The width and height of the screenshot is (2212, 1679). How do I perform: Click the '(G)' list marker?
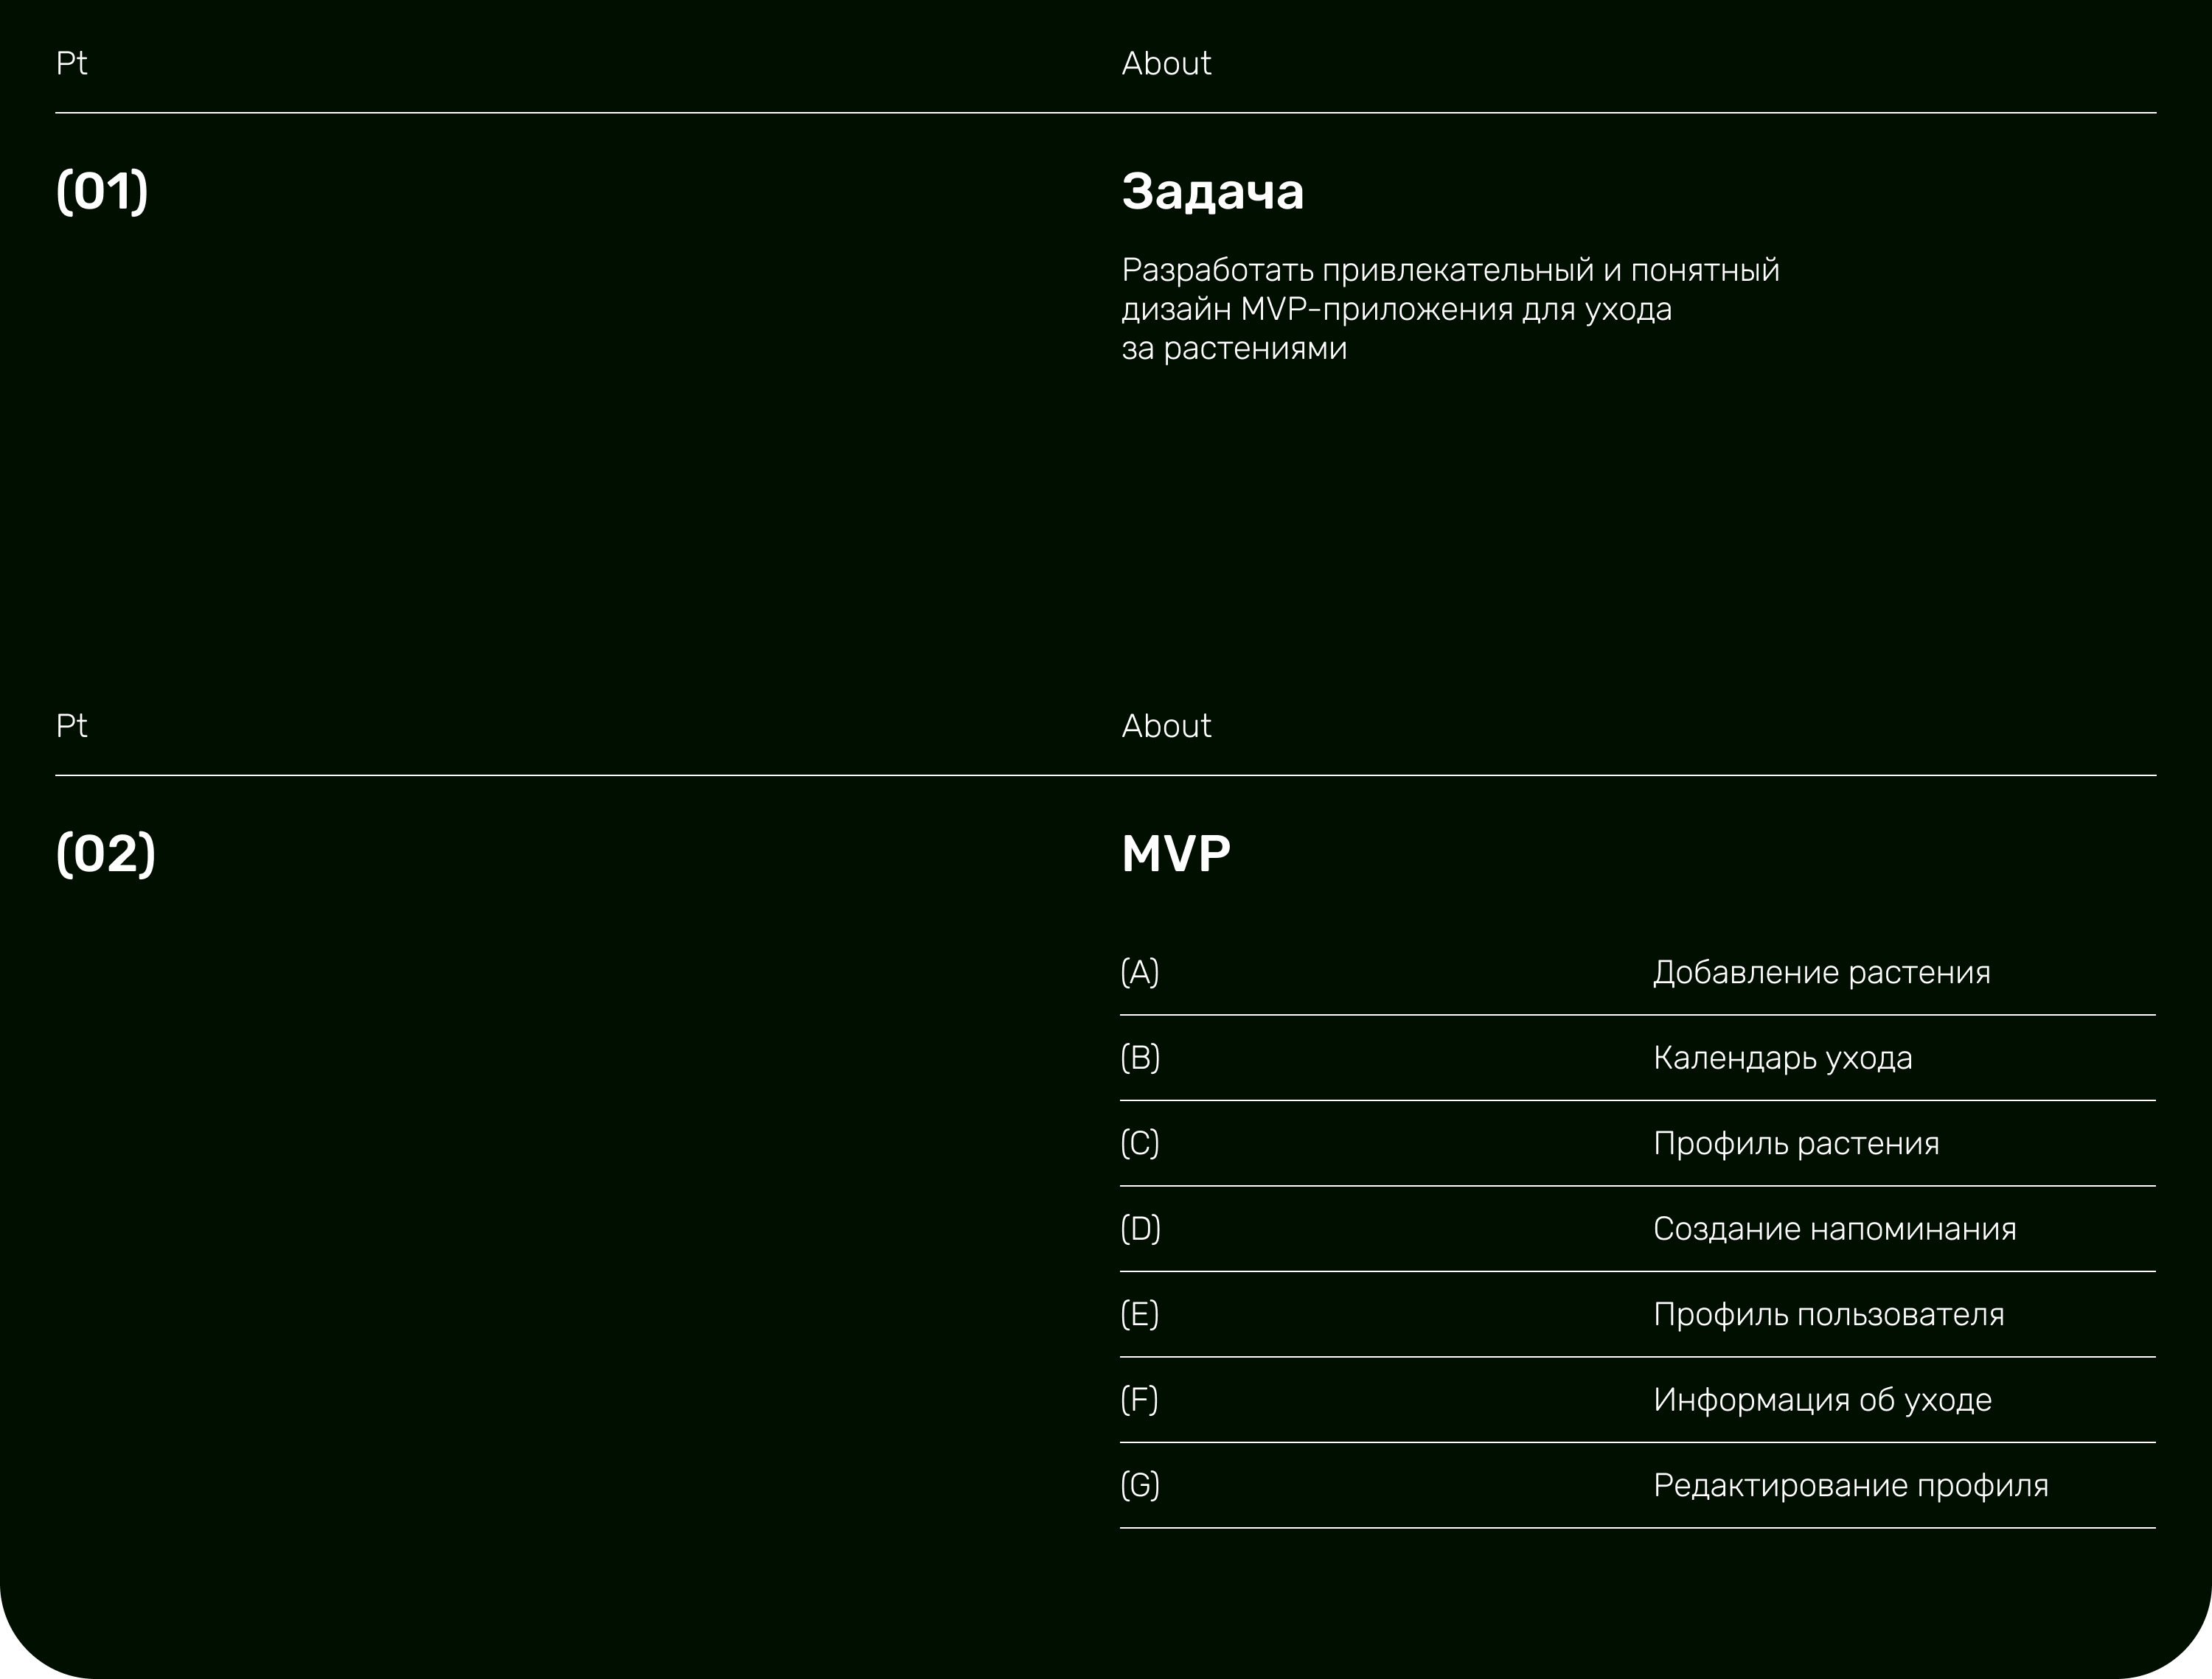(x=1140, y=1485)
